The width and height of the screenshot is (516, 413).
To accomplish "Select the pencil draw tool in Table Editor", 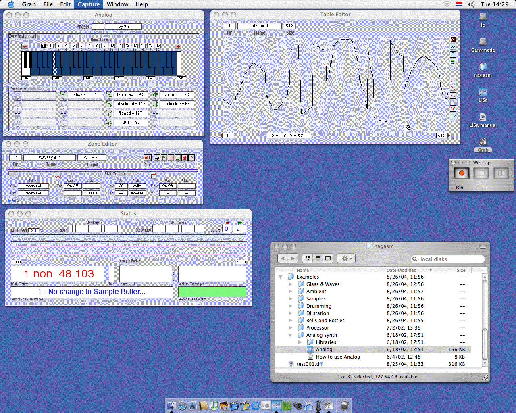I will tap(453, 39).
